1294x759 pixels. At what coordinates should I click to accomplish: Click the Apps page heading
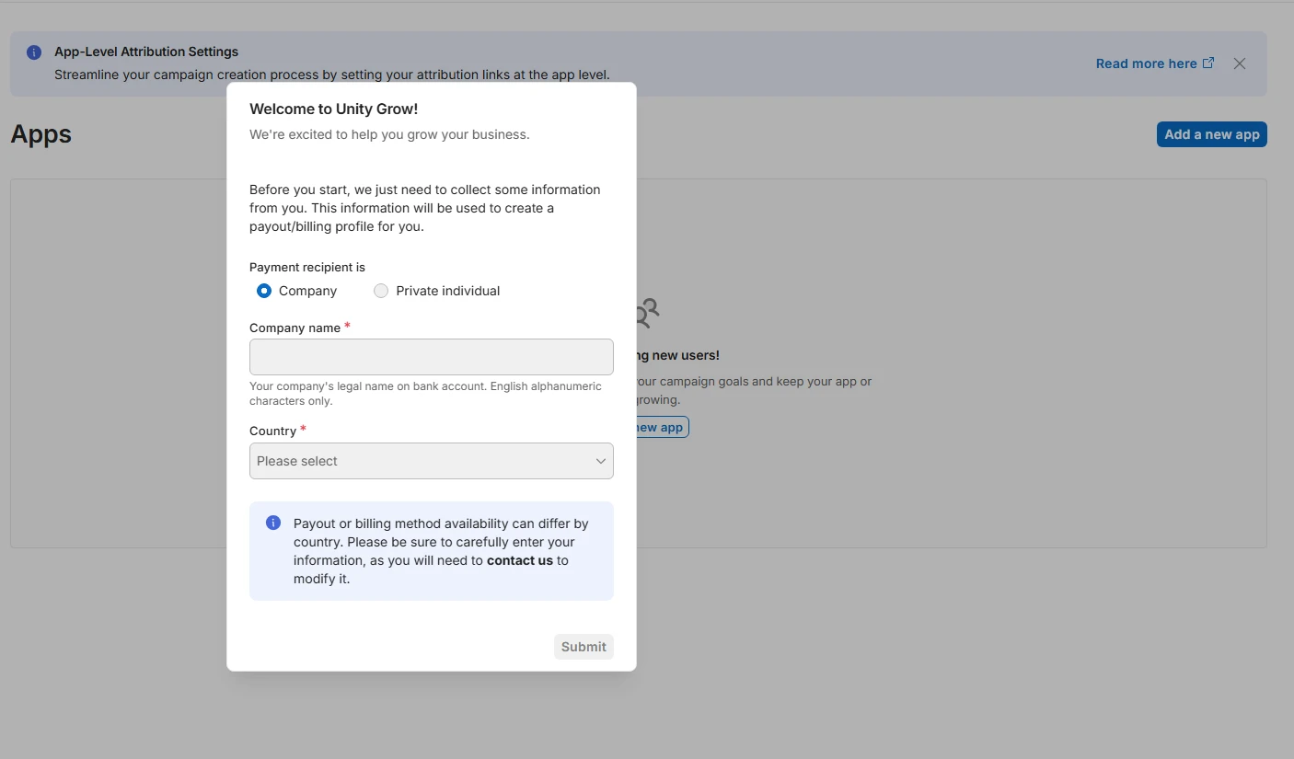pyautogui.click(x=41, y=134)
